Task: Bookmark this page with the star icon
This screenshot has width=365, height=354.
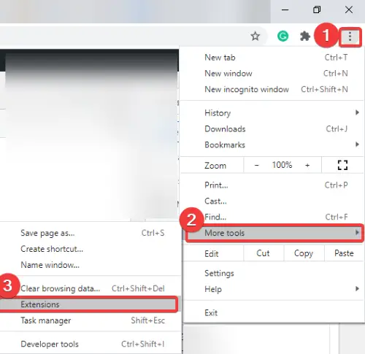Action: (x=255, y=36)
